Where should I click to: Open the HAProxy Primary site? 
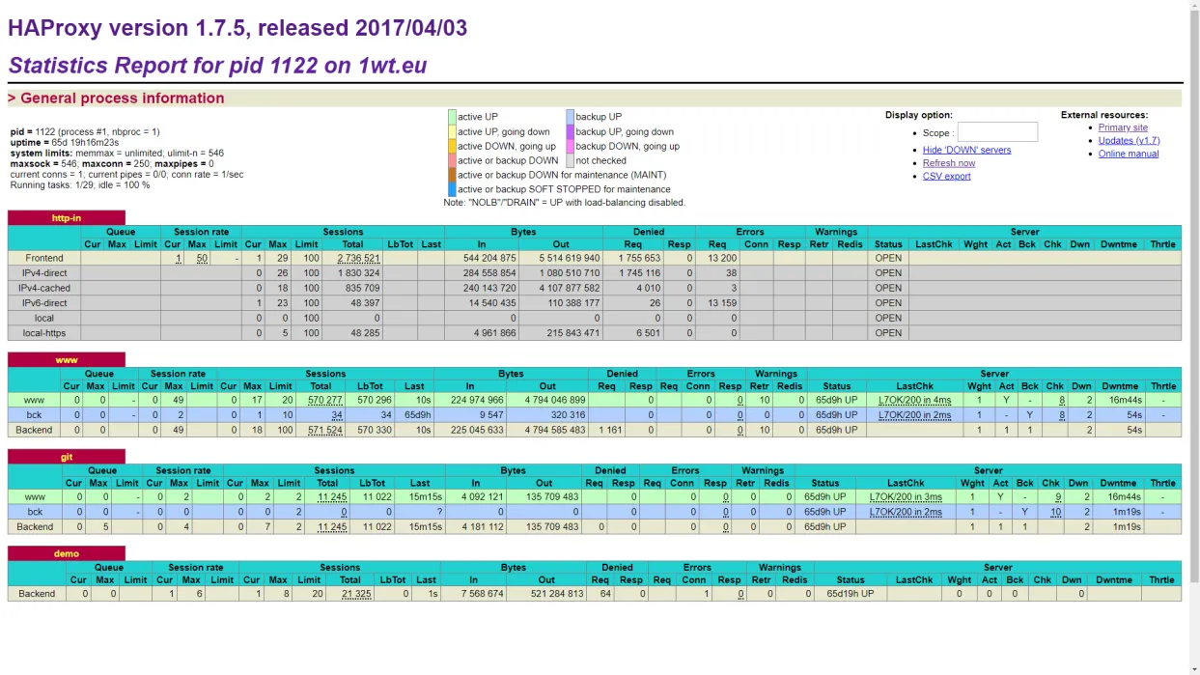click(x=1123, y=127)
